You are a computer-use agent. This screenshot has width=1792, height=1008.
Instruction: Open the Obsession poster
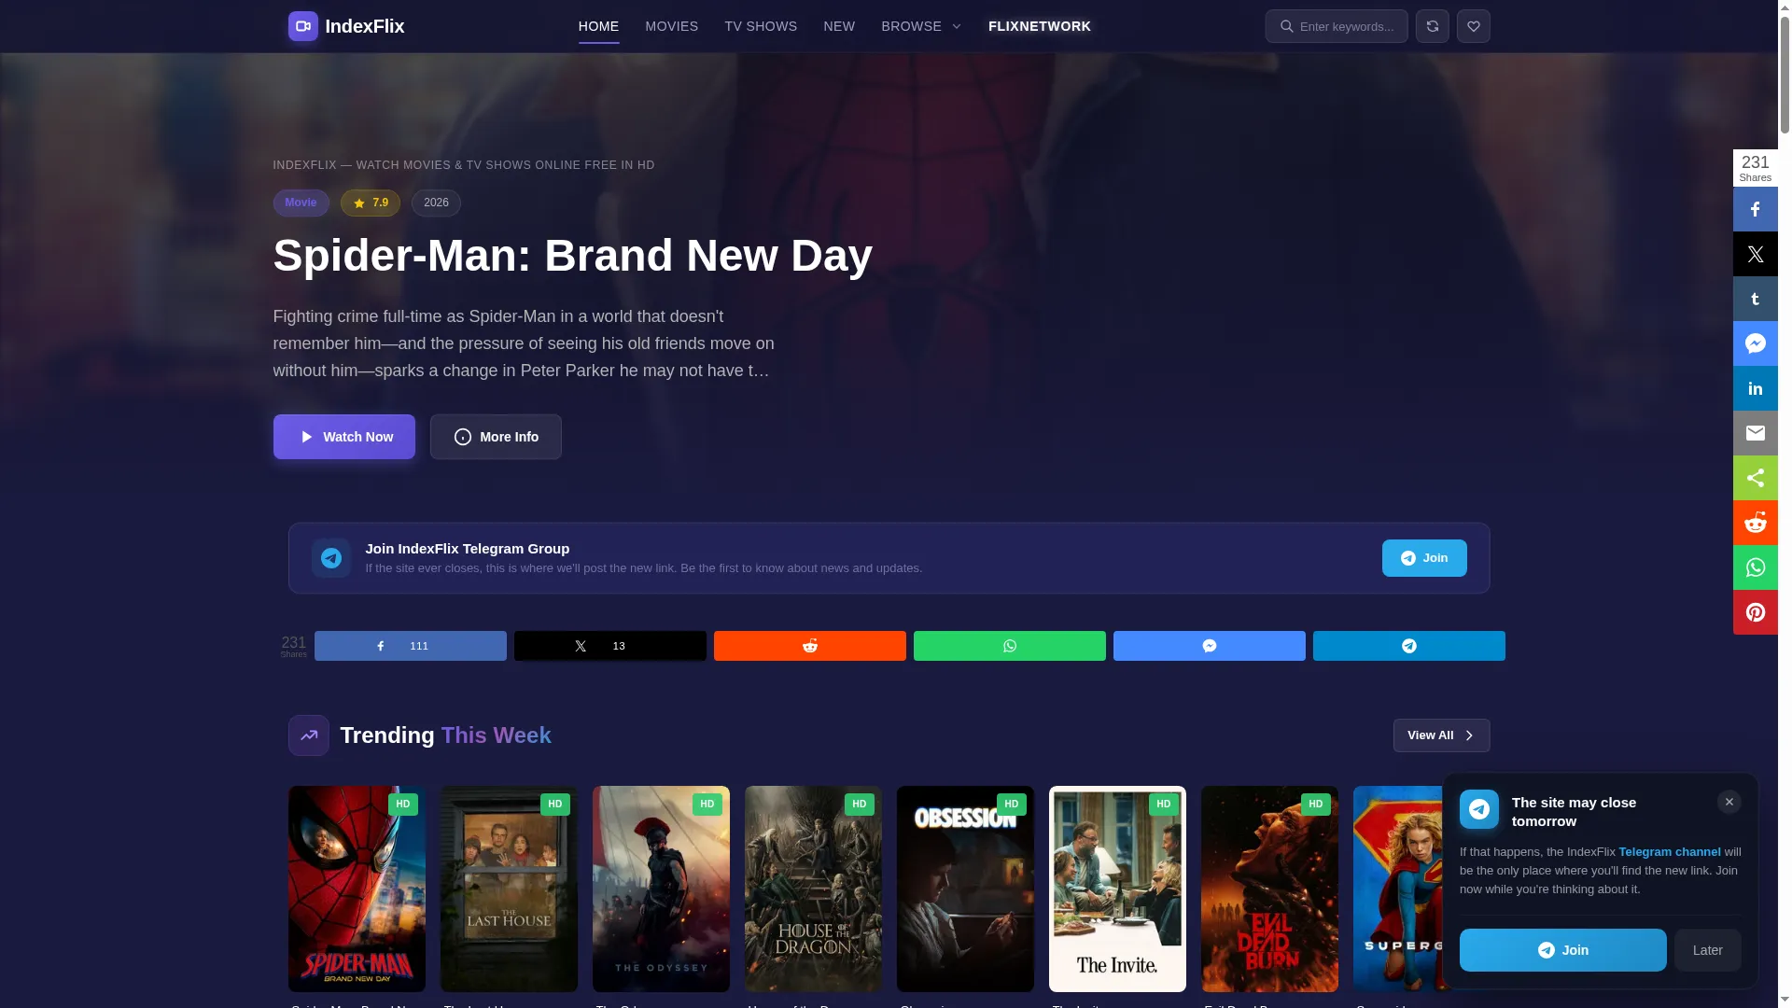point(965,889)
